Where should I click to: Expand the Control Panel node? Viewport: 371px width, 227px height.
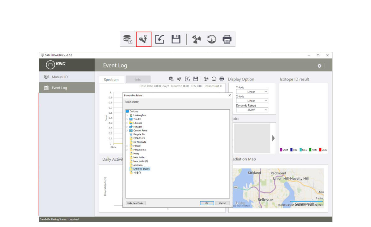127,131
